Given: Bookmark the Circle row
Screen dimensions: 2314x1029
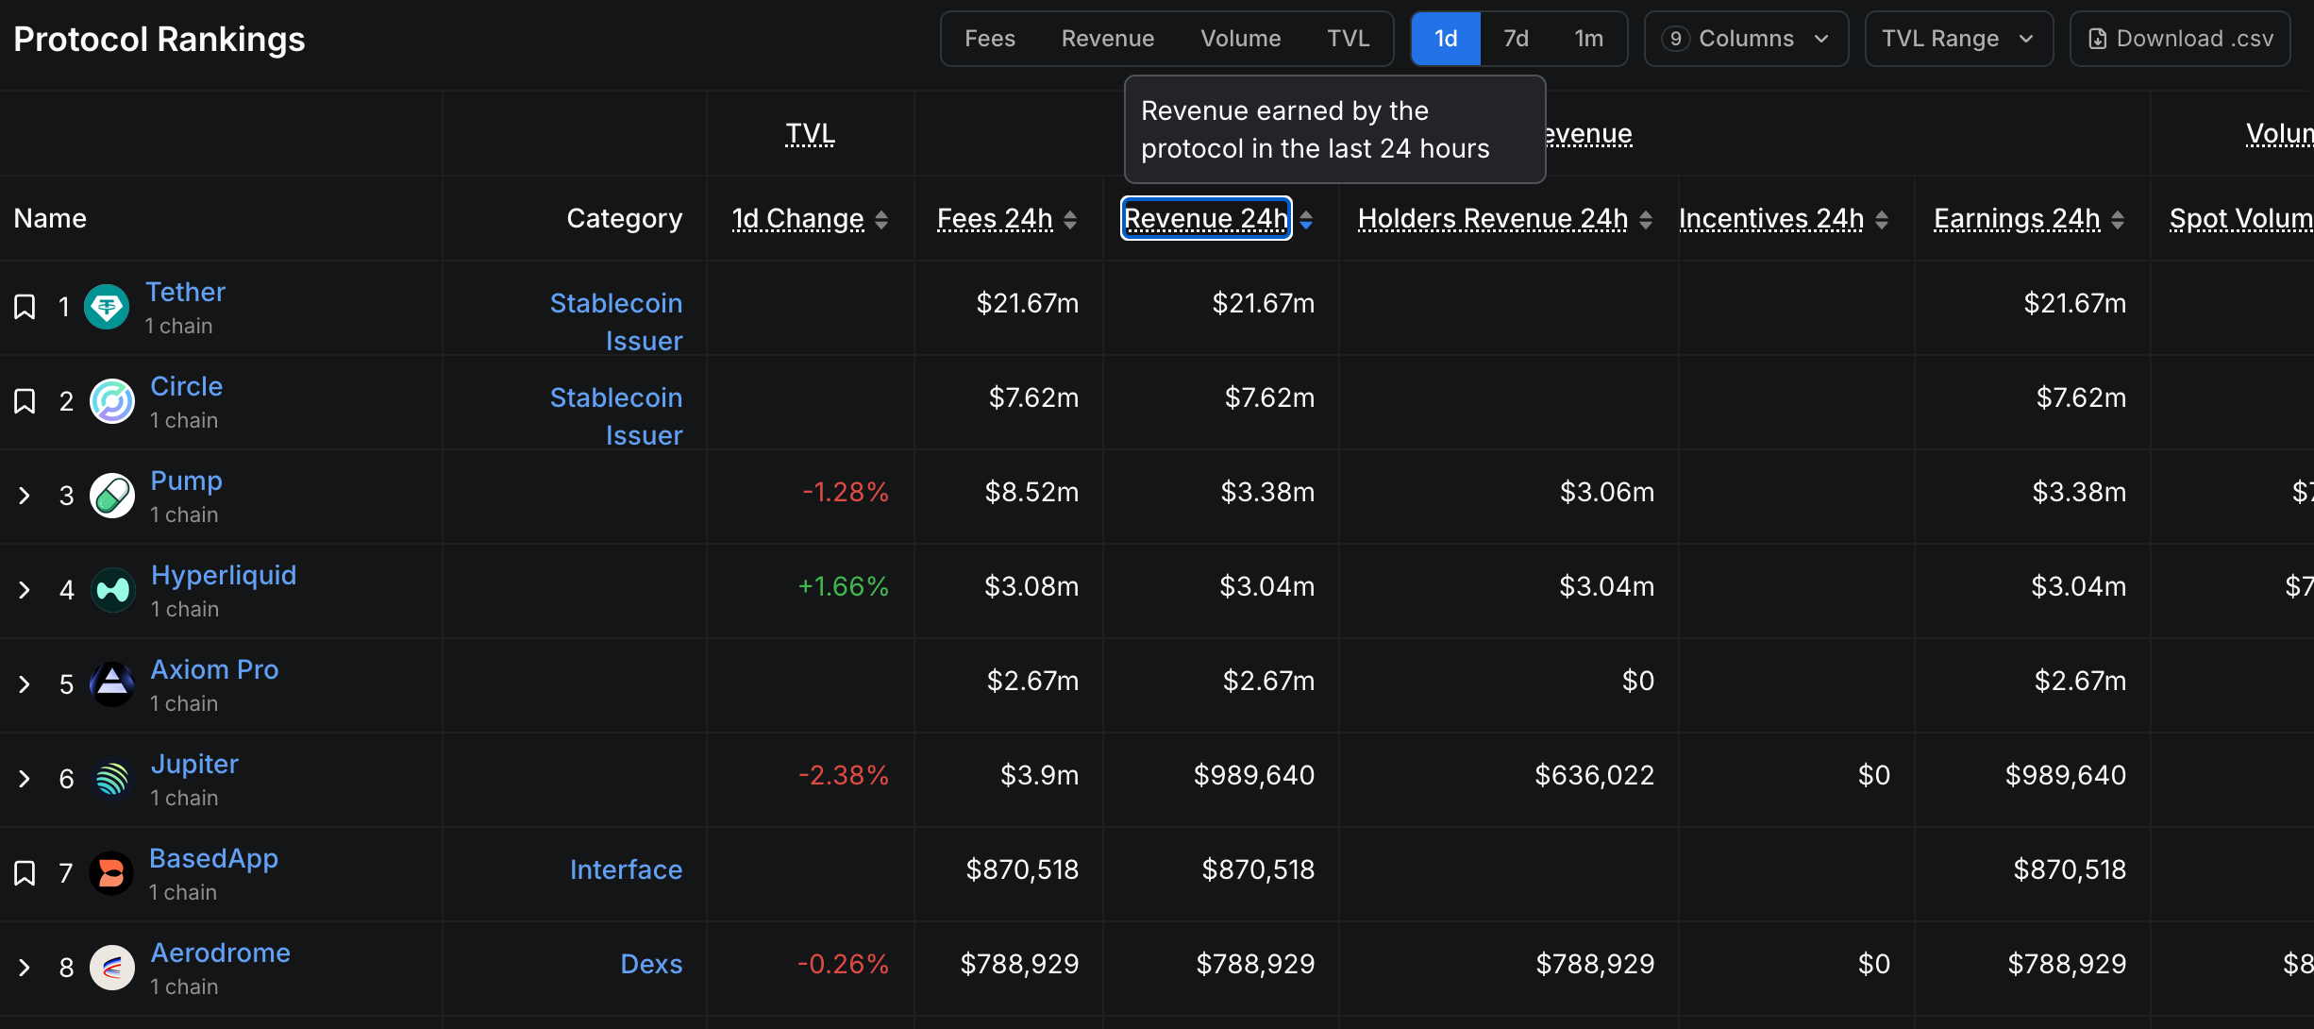Looking at the screenshot, I should pos(25,401).
